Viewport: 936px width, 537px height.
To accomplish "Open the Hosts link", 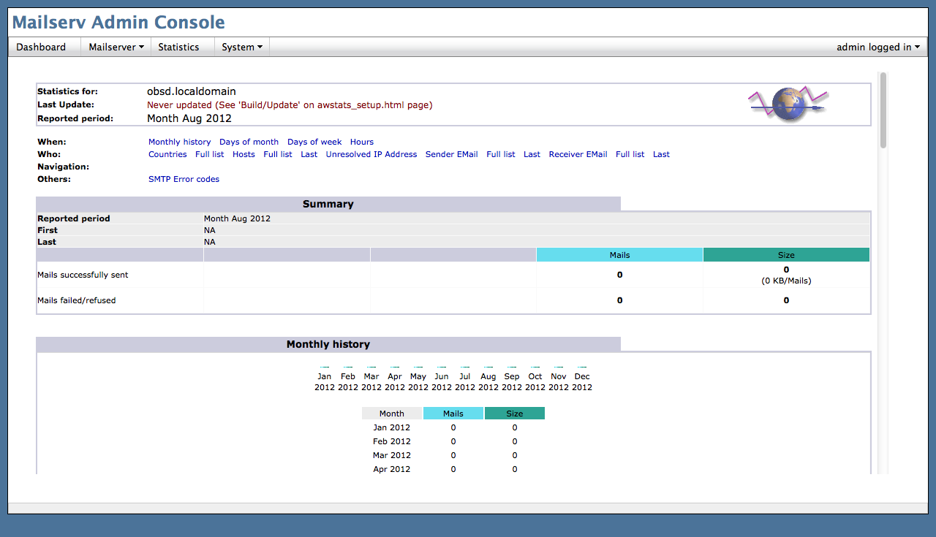I will [244, 154].
